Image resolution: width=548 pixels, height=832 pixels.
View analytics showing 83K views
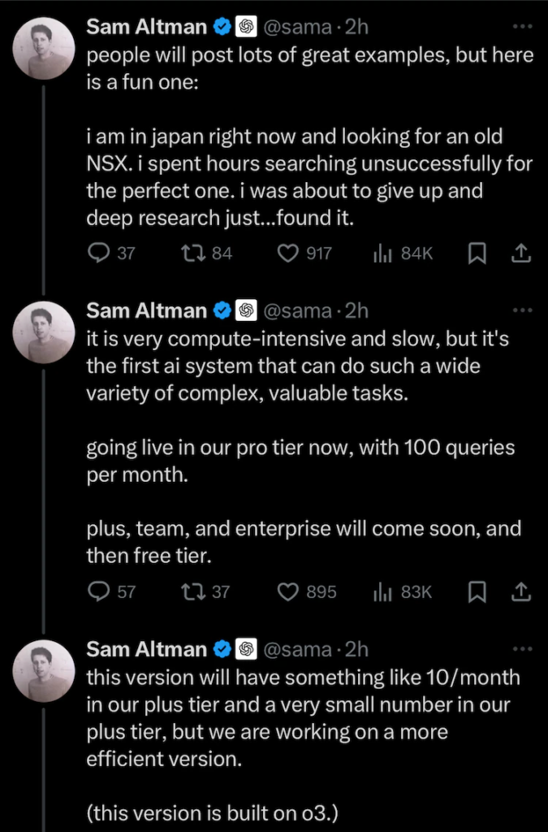point(382,592)
